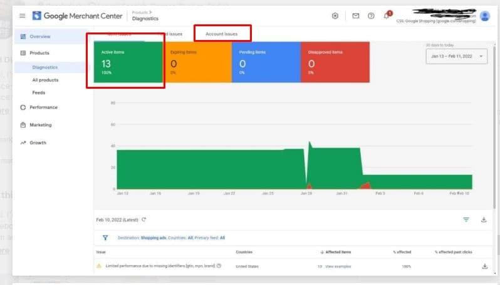Click the Shopping ads destination filter
The image size is (500, 285).
[154, 238]
